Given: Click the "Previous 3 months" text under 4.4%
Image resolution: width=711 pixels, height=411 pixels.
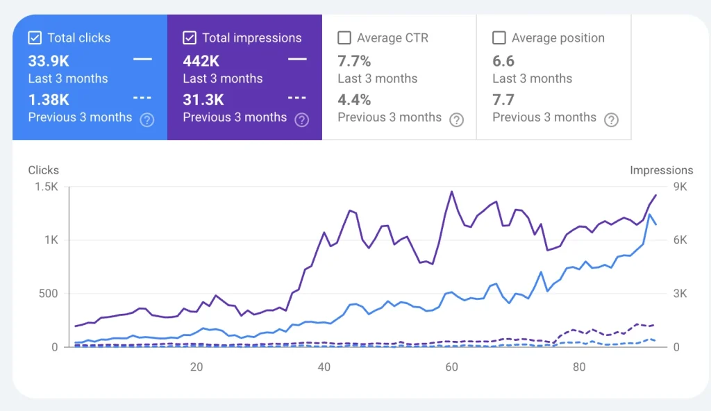Looking at the screenshot, I should click(390, 117).
